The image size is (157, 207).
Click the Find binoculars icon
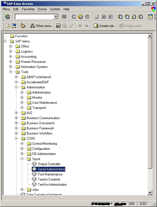pos(104,17)
